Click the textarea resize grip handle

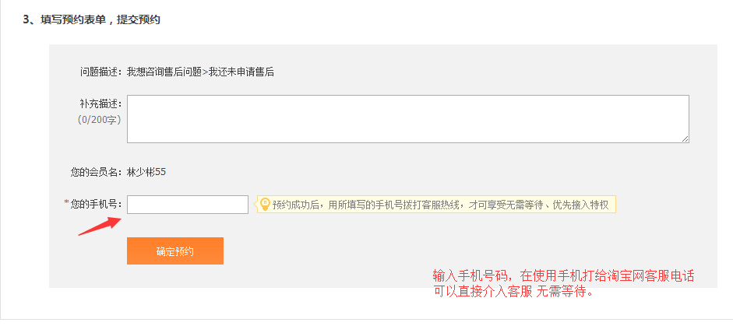685,138
